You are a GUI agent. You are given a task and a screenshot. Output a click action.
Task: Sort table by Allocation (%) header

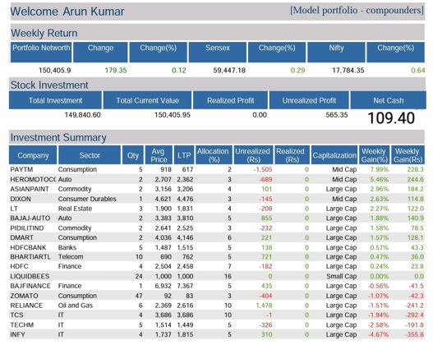click(x=214, y=155)
